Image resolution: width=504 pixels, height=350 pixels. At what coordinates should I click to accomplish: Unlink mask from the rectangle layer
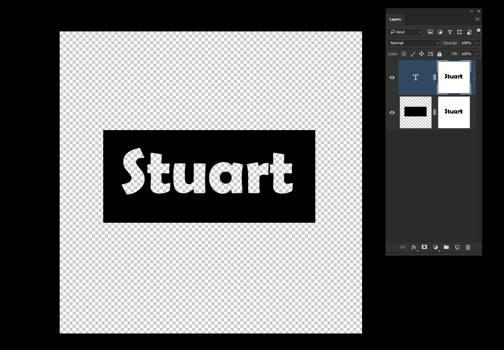pyautogui.click(x=435, y=112)
